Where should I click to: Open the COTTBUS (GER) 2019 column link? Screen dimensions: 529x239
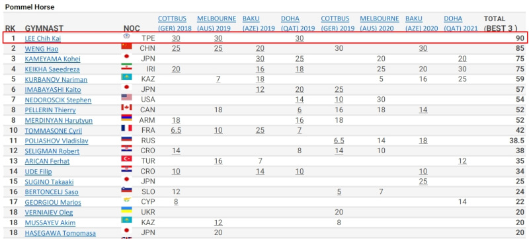(x=338, y=24)
